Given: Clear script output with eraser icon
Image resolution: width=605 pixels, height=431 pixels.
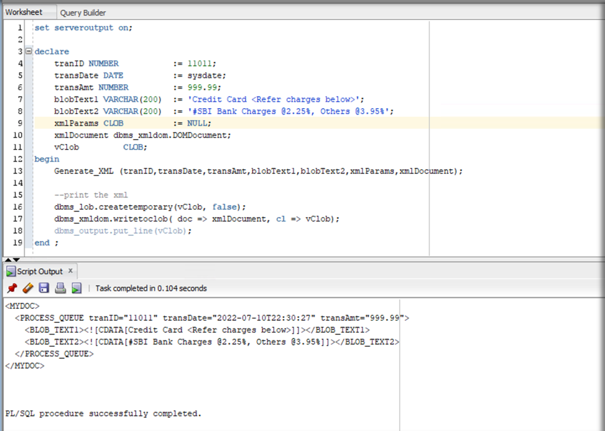Looking at the screenshot, I should [x=28, y=288].
